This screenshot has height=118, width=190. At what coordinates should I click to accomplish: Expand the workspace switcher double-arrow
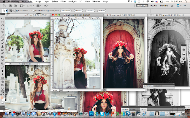point(172,6)
